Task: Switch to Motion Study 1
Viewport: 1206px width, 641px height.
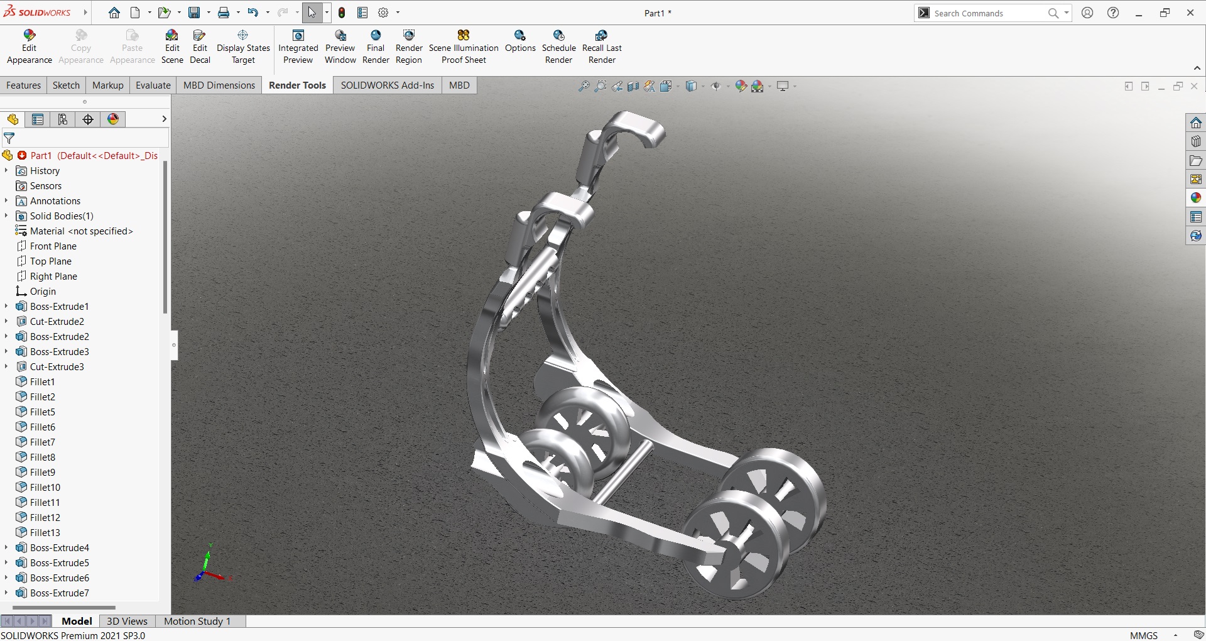Action: pyautogui.click(x=197, y=621)
